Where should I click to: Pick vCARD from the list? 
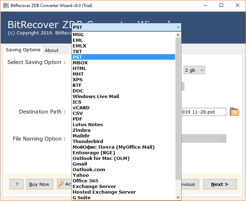[123, 108]
